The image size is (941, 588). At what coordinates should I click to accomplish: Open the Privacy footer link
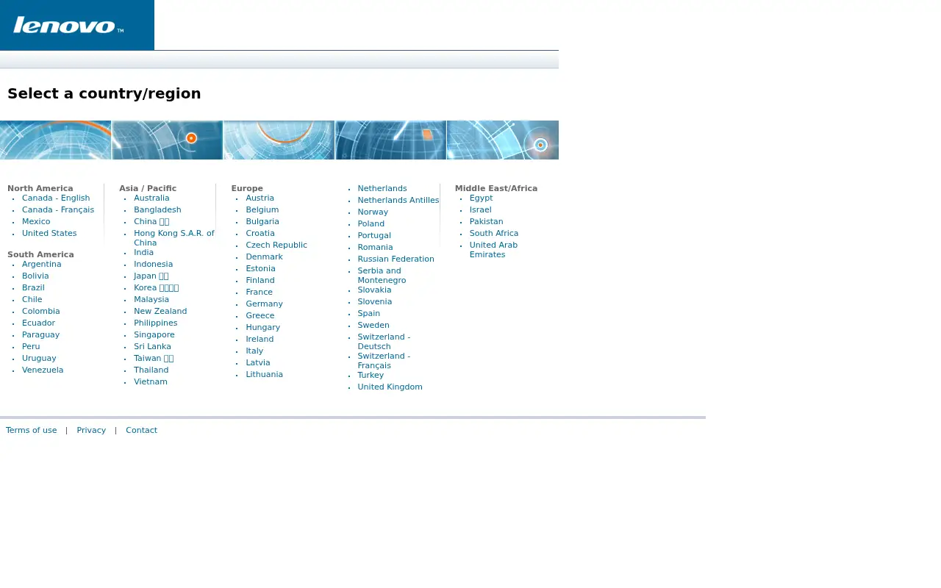[x=91, y=430]
